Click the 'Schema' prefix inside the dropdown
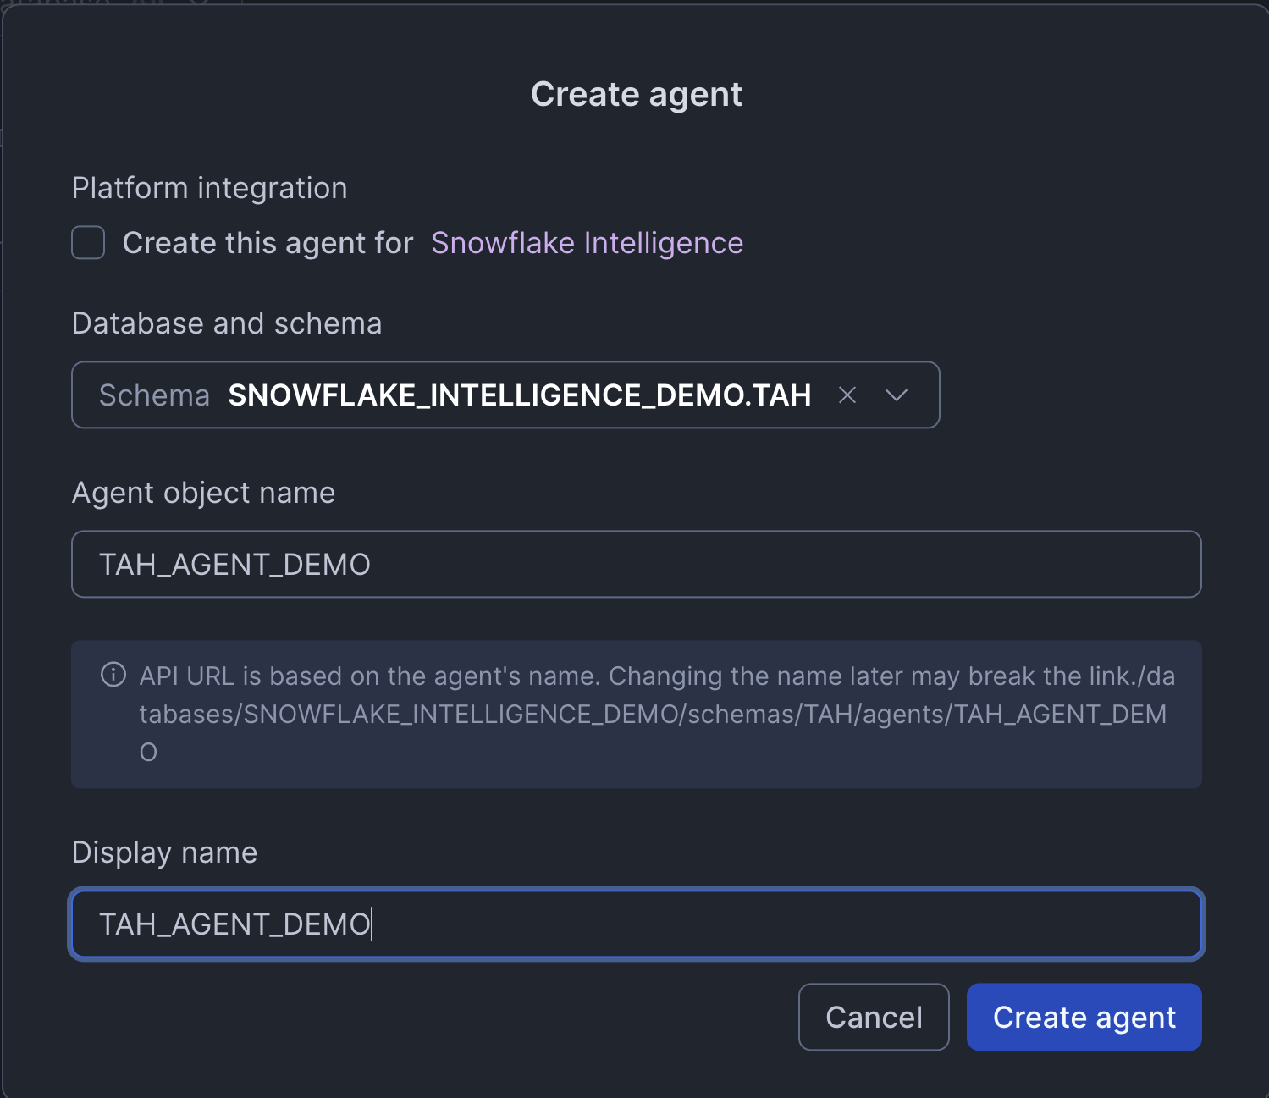This screenshot has width=1269, height=1098. point(154,395)
